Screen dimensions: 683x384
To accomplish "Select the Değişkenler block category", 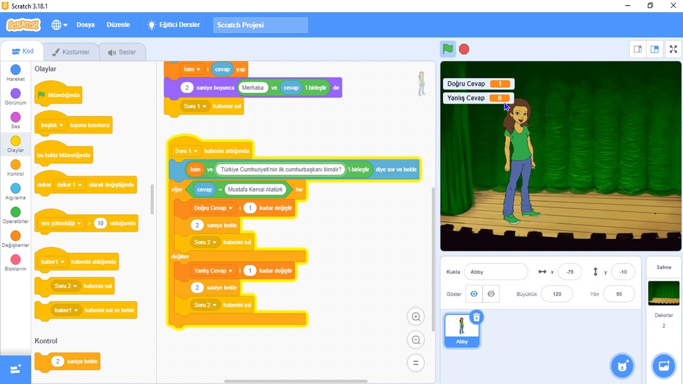I will click(x=15, y=239).
